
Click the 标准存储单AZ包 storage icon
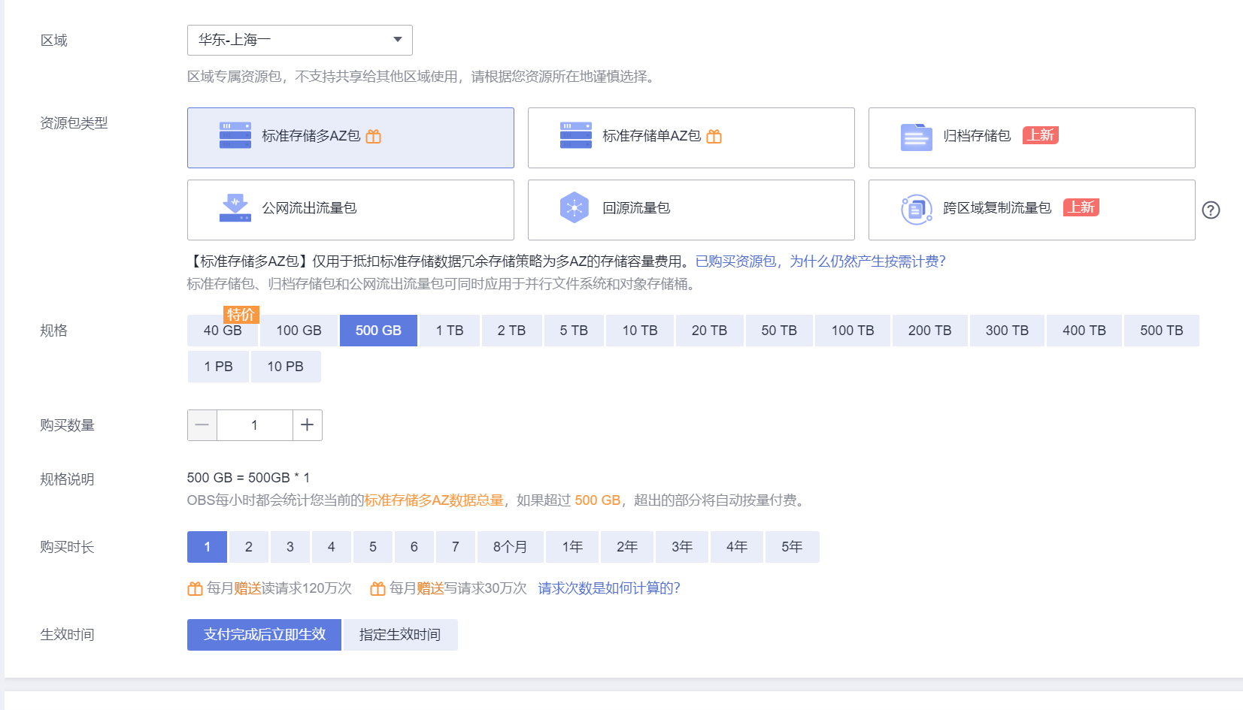tap(575, 136)
